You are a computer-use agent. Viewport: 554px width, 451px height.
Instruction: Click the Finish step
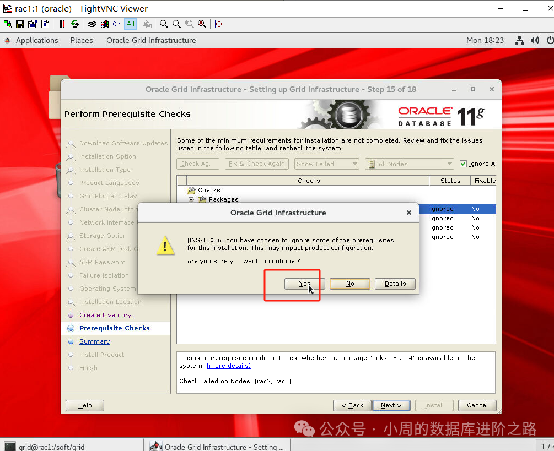(x=88, y=368)
